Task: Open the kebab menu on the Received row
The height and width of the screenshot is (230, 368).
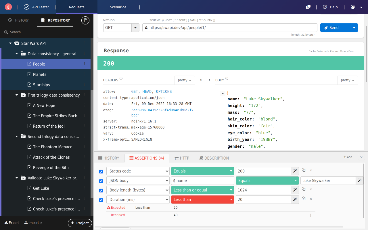Action: pyautogui.click(x=310, y=215)
